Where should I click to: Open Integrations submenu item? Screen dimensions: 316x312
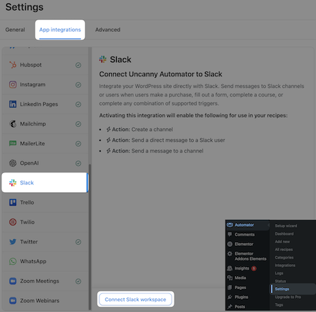285,266
